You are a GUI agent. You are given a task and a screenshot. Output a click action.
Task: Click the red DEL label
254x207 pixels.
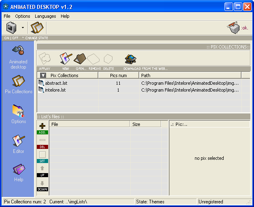pos(42,147)
